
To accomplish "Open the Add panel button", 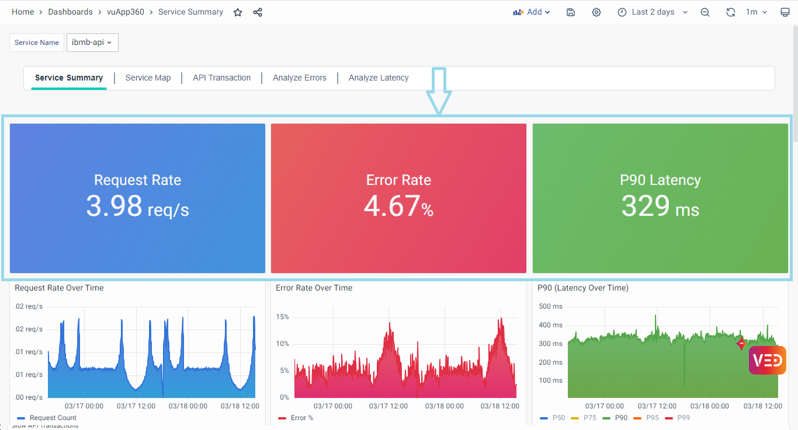I will click(x=532, y=12).
